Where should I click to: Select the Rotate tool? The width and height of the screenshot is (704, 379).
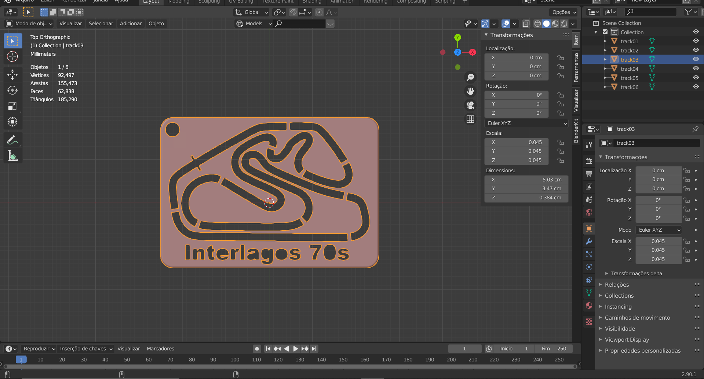(12, 90)
